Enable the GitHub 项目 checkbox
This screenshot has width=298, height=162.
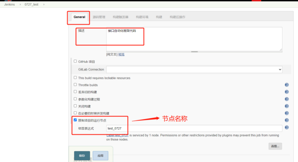(75, 61)
